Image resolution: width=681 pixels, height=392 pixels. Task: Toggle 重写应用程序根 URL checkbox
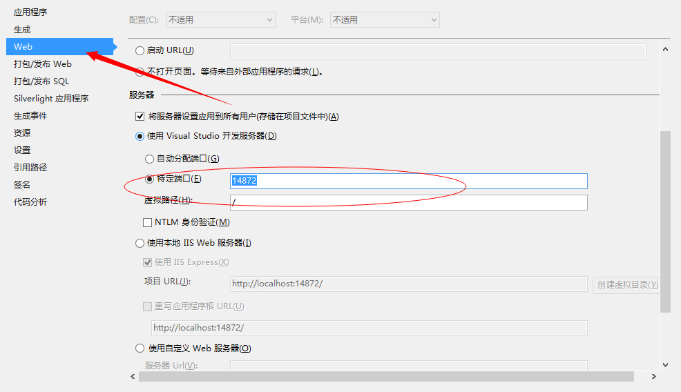pos(147,307)
